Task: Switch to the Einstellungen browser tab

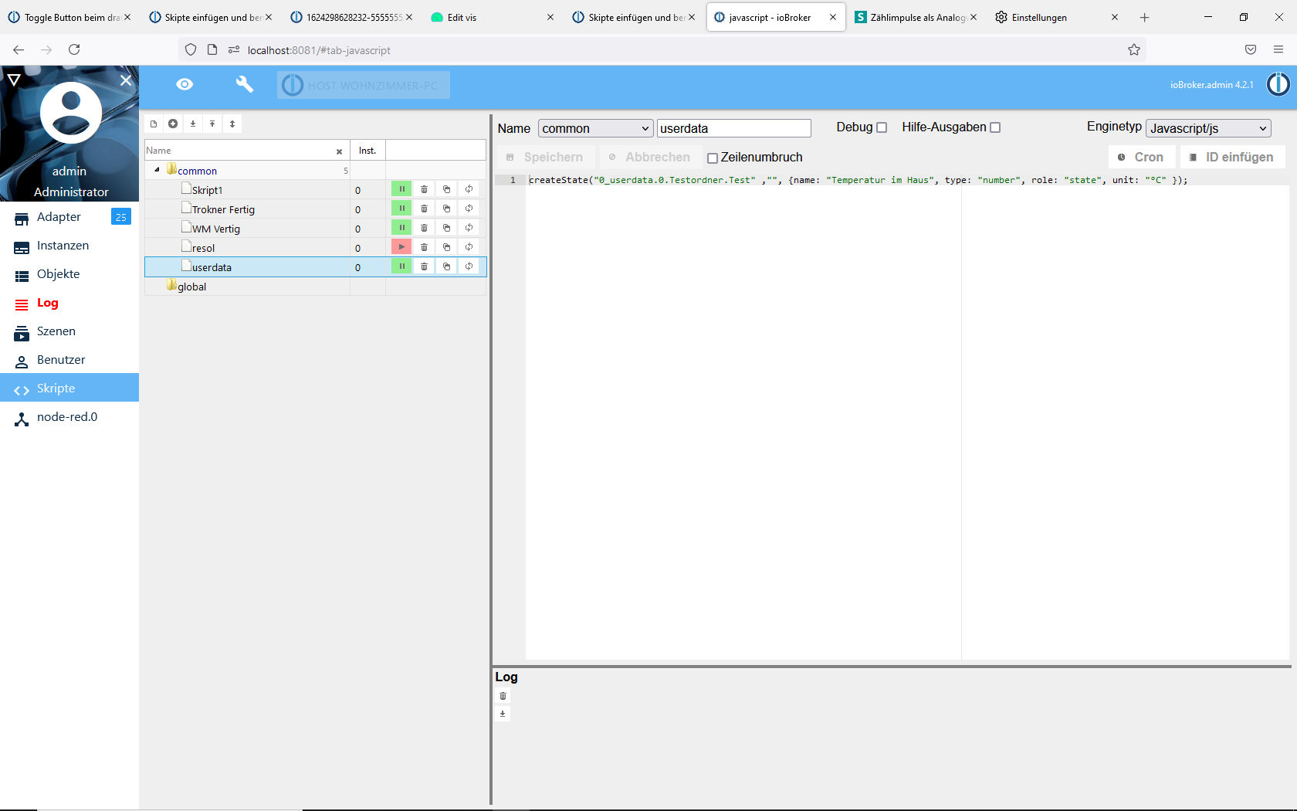Action: pos(1056,17)
